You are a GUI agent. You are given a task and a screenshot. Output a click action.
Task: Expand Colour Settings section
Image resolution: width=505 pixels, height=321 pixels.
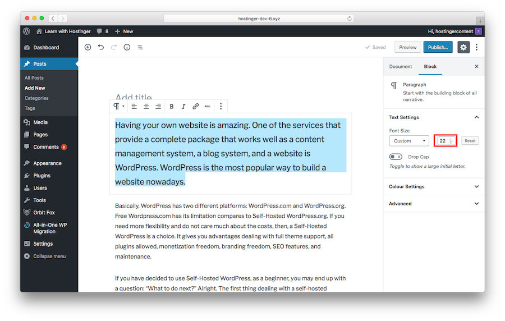434,186
